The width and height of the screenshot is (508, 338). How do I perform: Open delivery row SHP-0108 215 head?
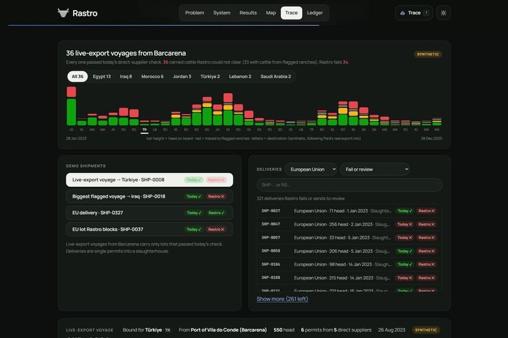(349, 278)
